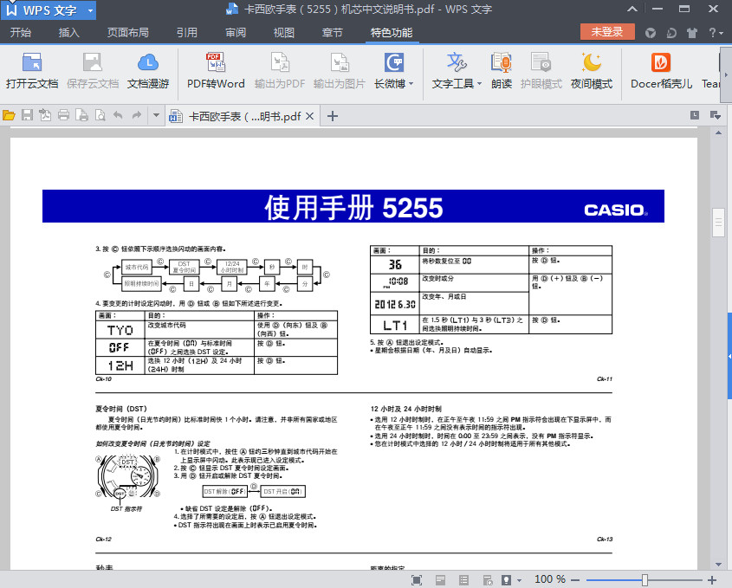732x588 pixels.
Task: Expand quick access toolbar dropdown arrow
Action: [x=156, y=115]
